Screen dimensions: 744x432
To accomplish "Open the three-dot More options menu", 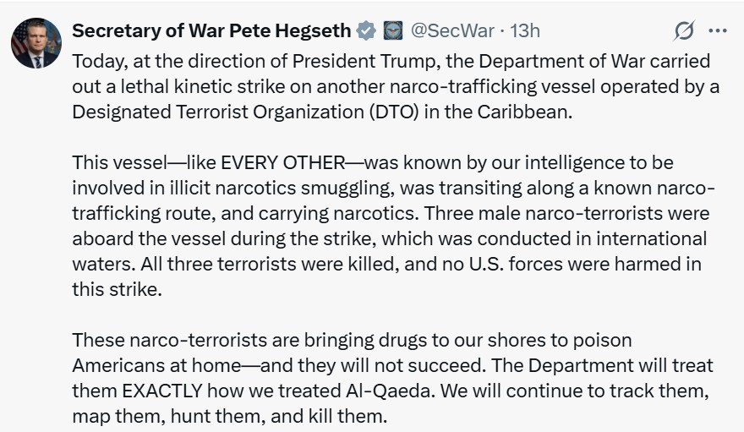I will (718, 31).
